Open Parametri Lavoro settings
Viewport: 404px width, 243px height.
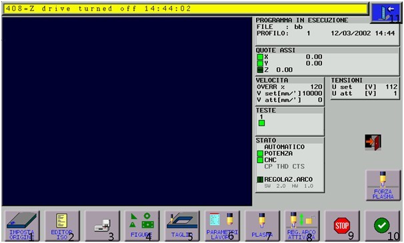(x=222, y=226)
